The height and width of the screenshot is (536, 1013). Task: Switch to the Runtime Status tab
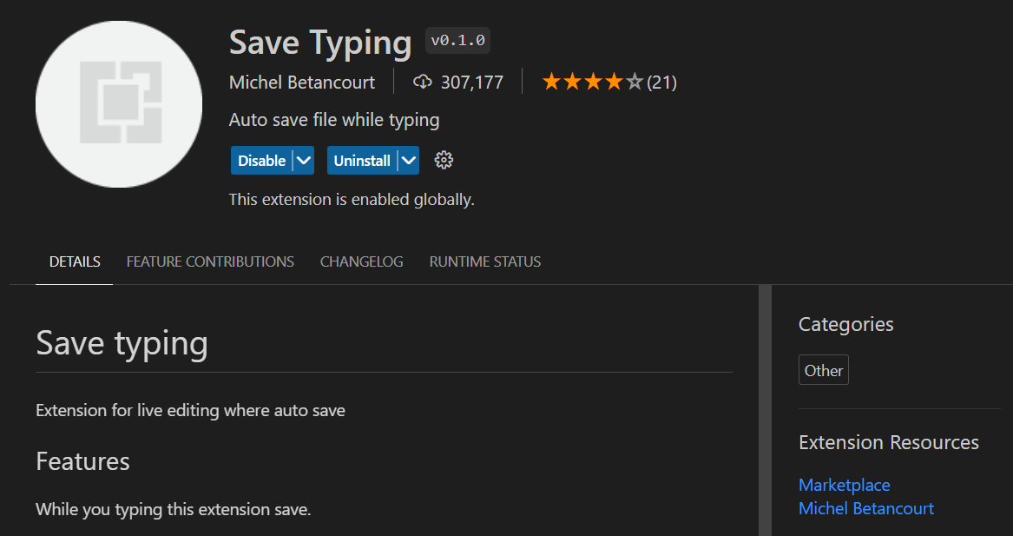click(x=484, y=261)
